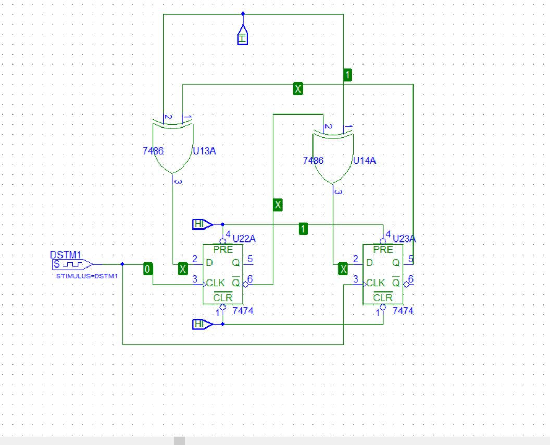Click the 7486 value label beside U14A
The height and width of the screenshot is (445, 550).
[x=313, y=161]
